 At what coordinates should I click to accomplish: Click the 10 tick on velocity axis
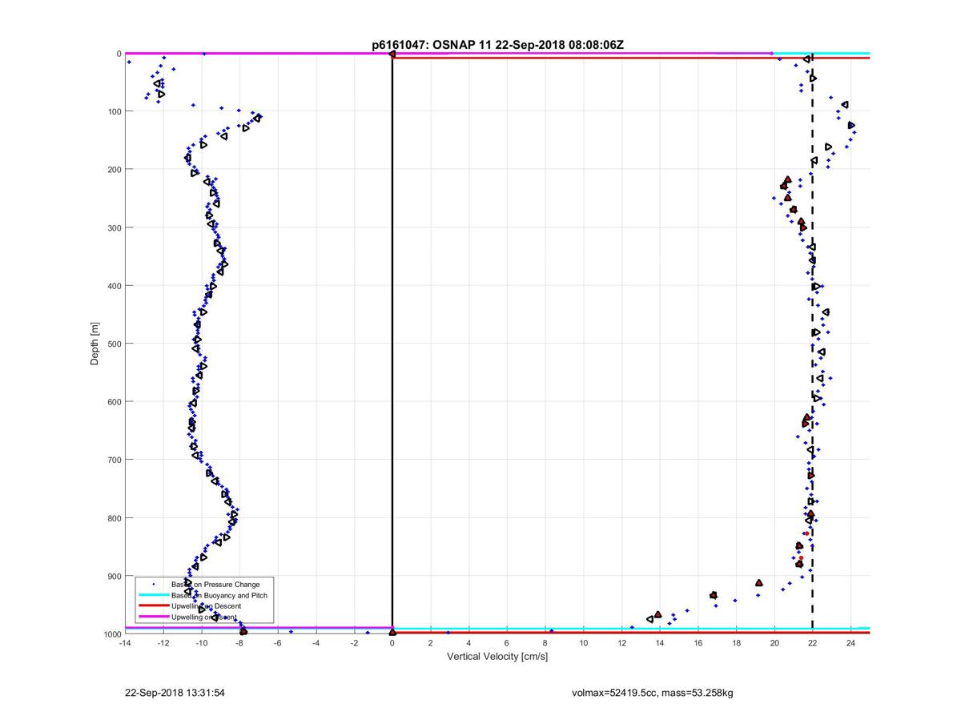(583, 643)
